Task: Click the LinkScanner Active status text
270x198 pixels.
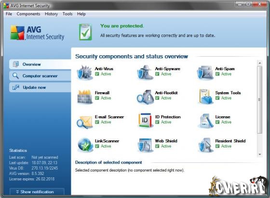Action: (106, 146)
